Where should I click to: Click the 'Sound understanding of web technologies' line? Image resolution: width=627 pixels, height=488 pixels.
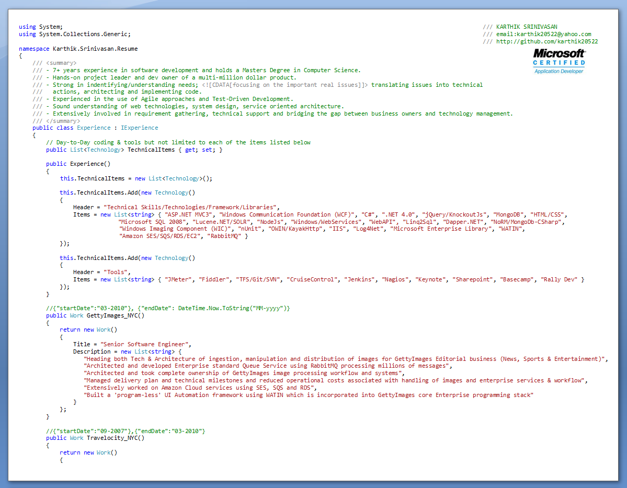[188, 106]
